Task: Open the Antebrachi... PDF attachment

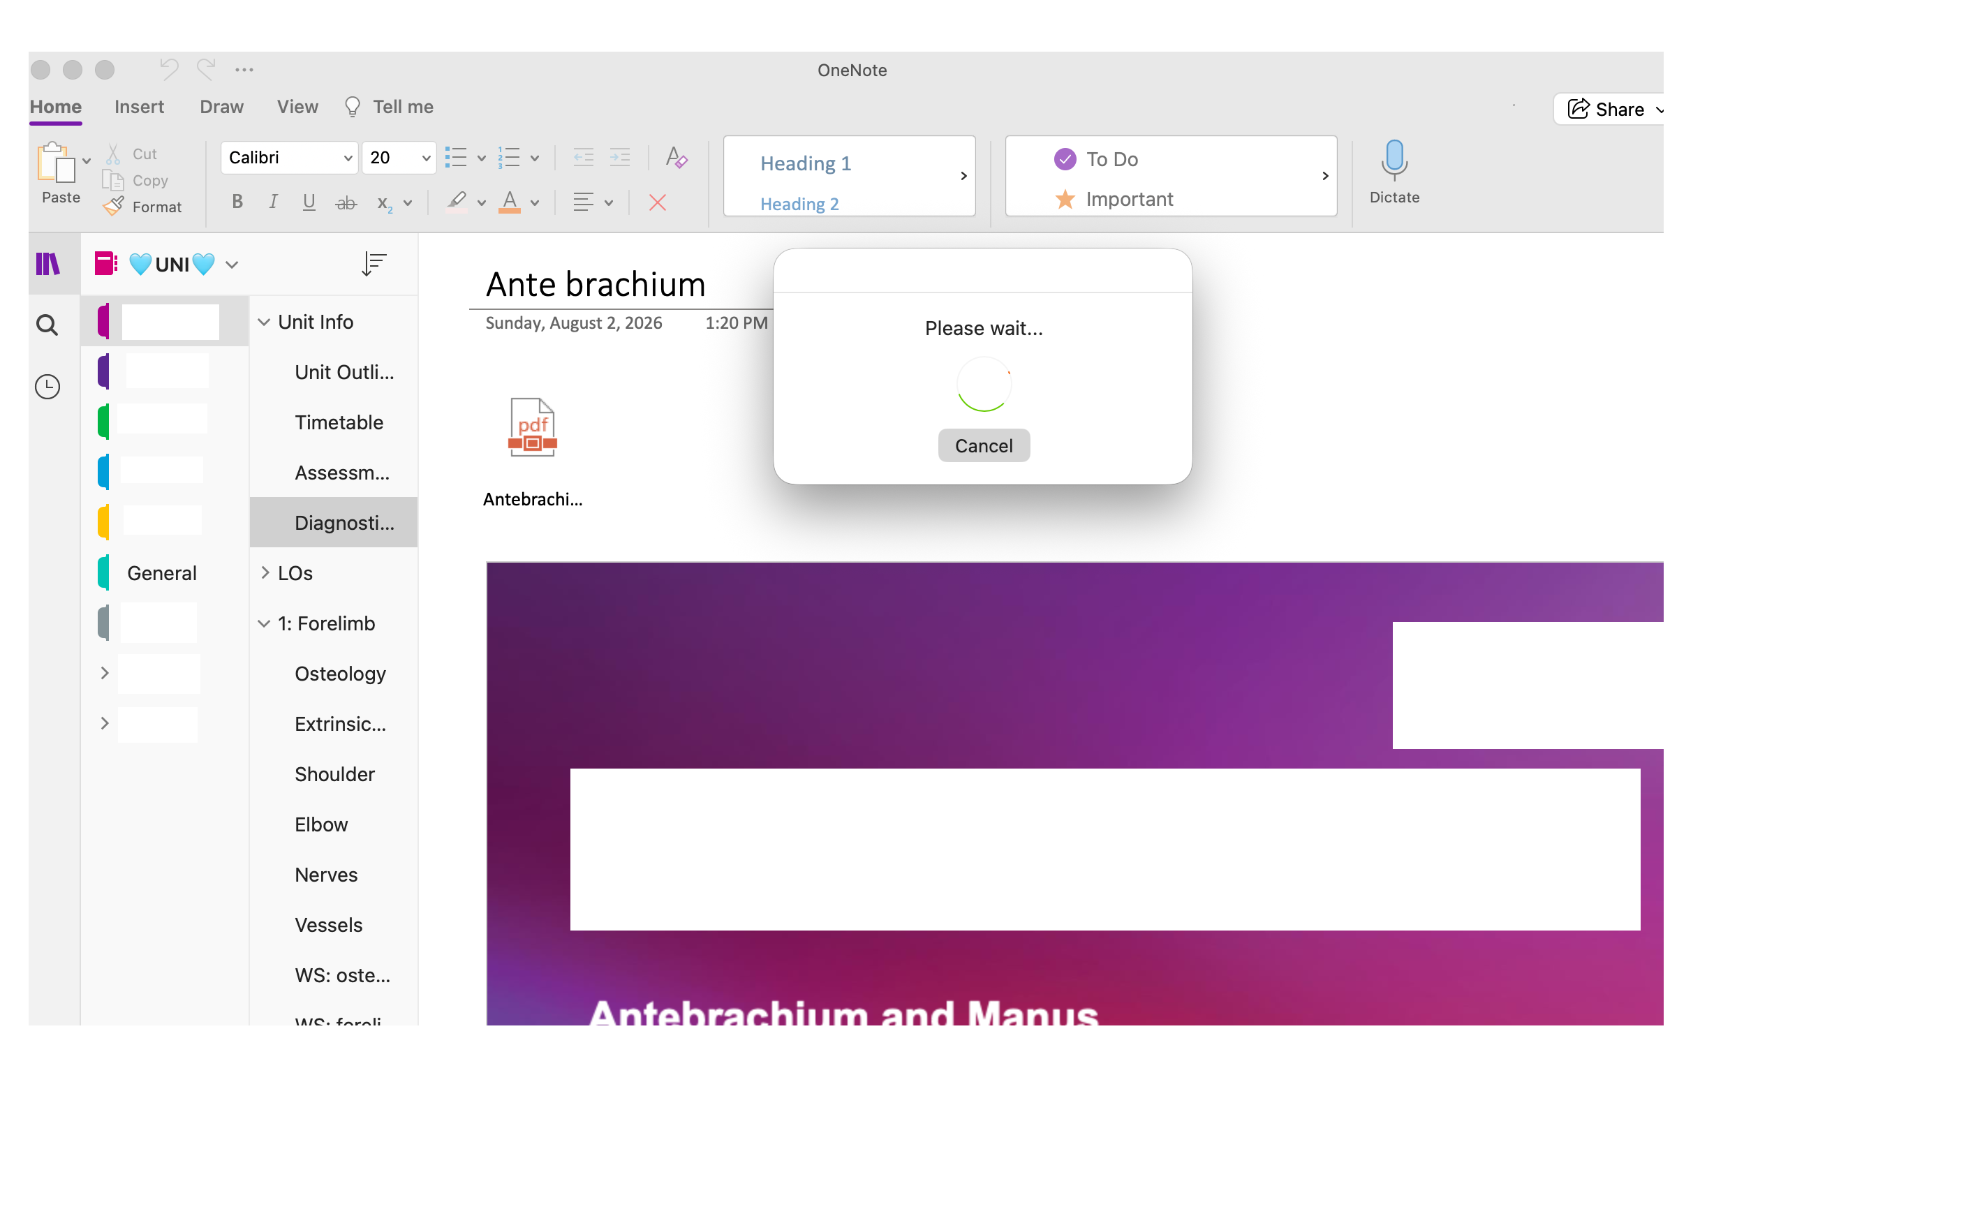Action: point(533,452)
